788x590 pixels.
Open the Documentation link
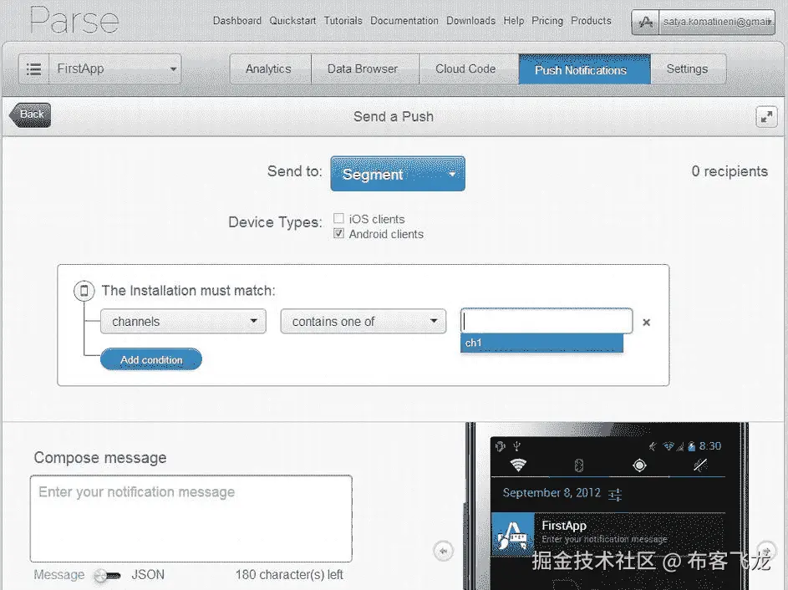click(x=404, y=21)
